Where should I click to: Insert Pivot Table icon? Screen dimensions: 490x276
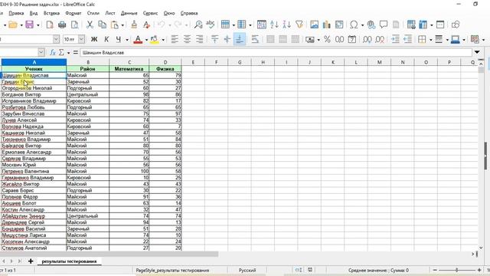pos(339,25)
